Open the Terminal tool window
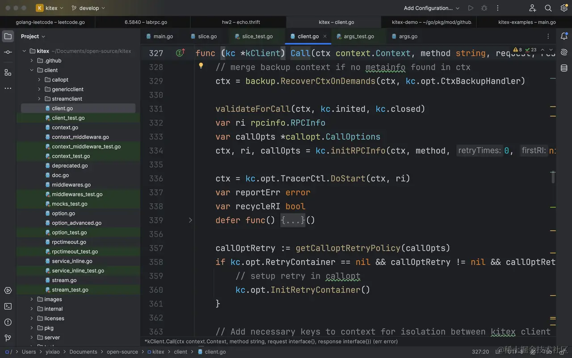This screenshot has height=358, width=572. [8, 307]
